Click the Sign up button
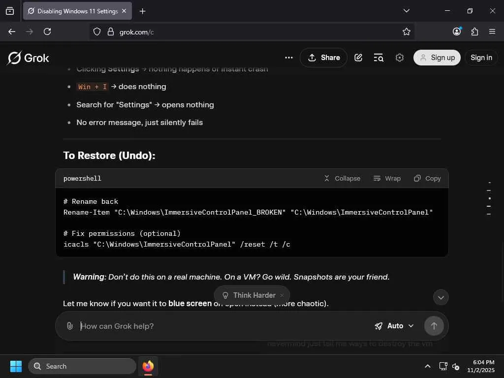The width and height of the screenshot is (504, 378). [x=437, y=58]
